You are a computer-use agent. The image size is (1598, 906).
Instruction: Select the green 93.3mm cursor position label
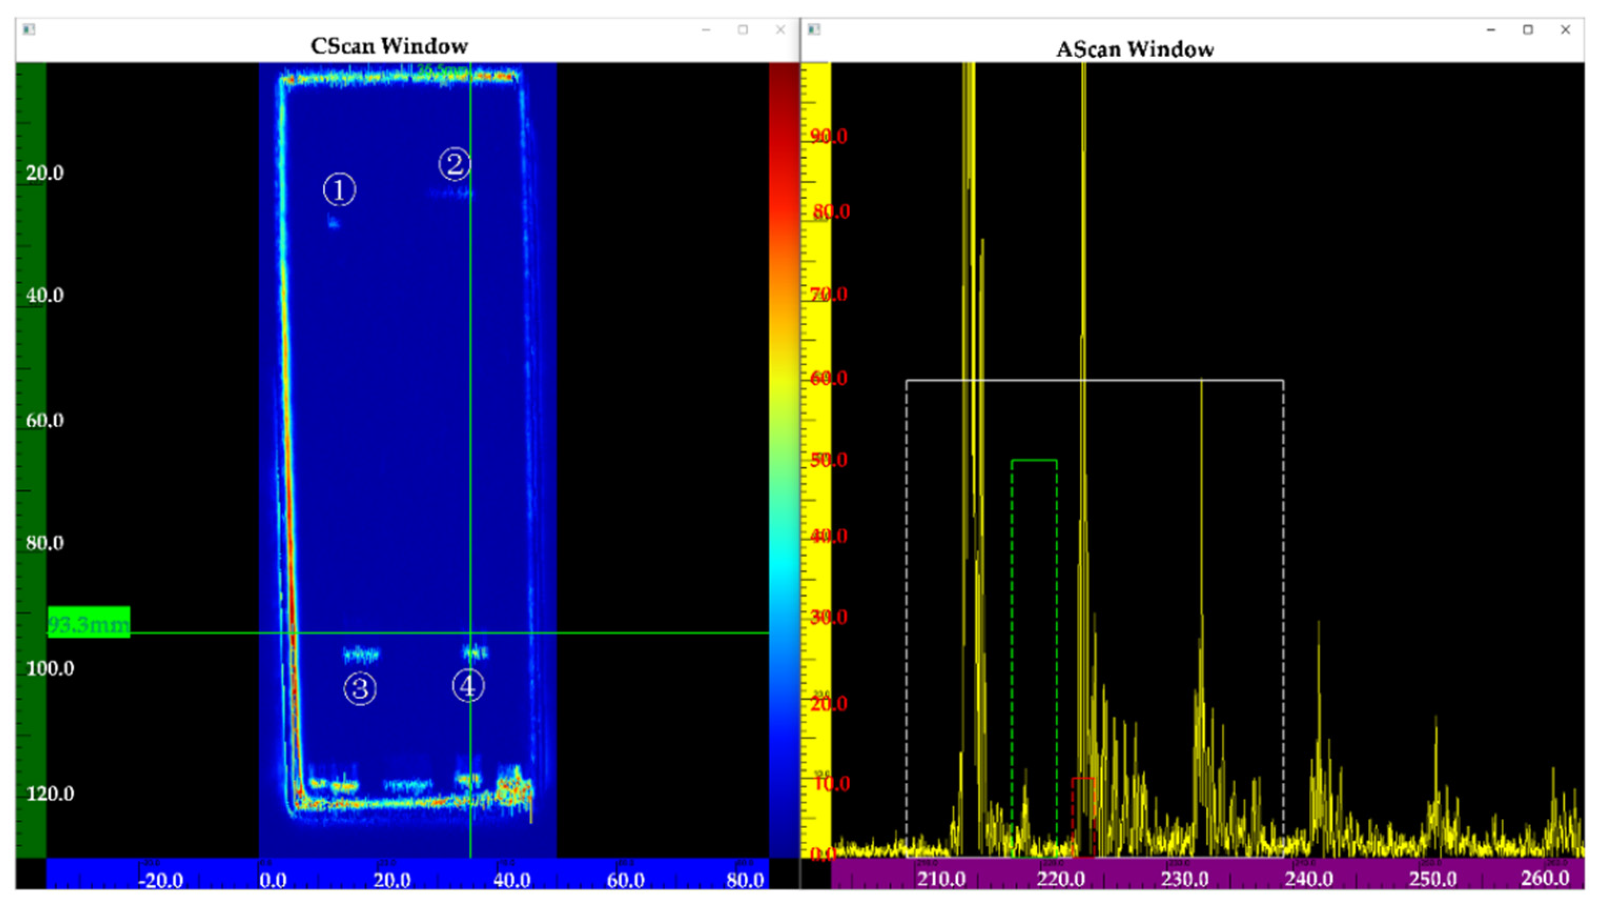(x=89, y=622)
